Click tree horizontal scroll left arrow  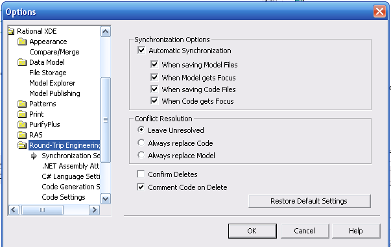14,210
